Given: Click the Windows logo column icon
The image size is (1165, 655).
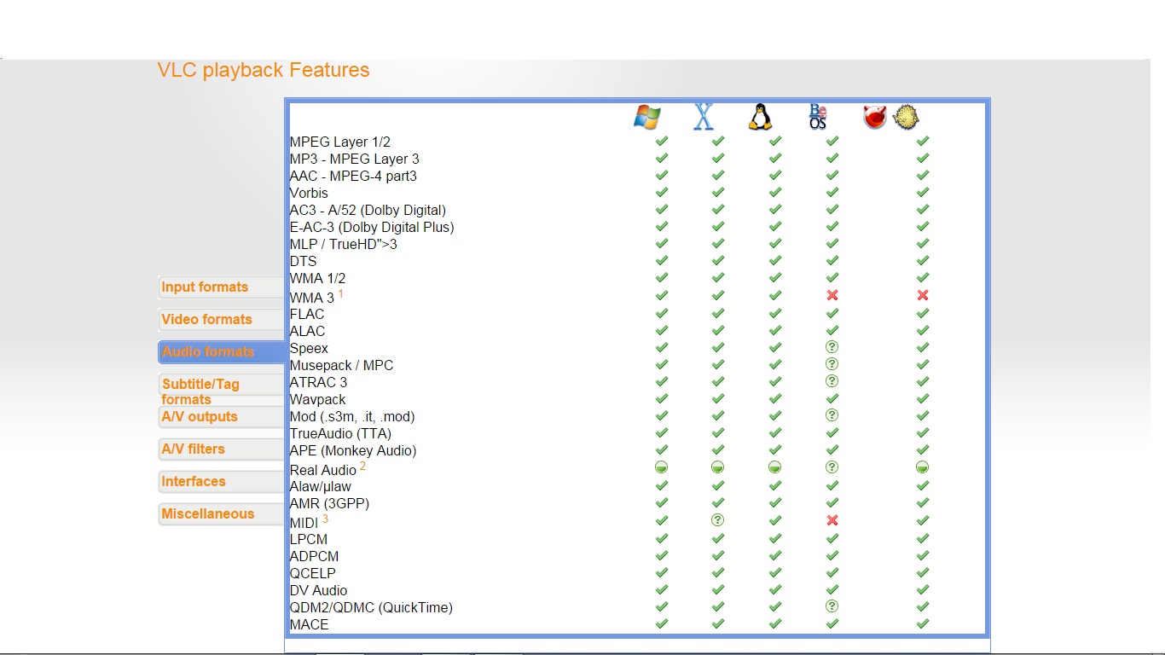Looking at the screenshot, I should click(x=647, y=117).
